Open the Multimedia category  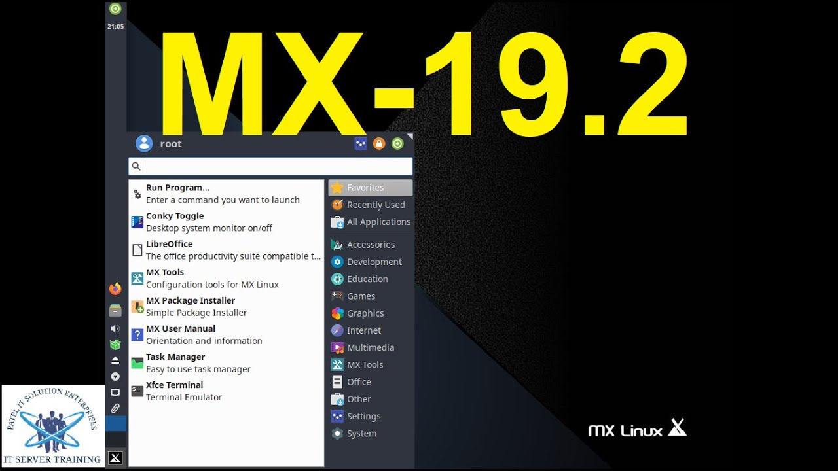(371, 347)
